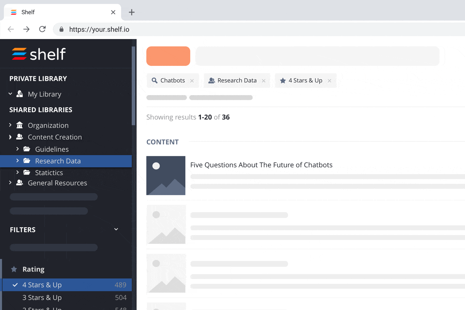The height and width of the screenshot is (310, 465).
Task: Close the Shelf browser tab
Action: 113,12
